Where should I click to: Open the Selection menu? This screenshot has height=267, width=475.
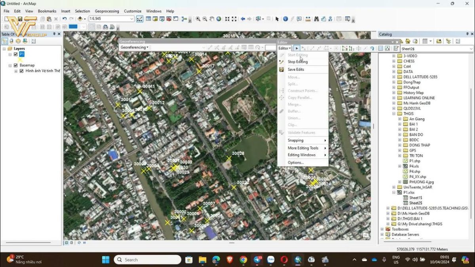(82, 11)
